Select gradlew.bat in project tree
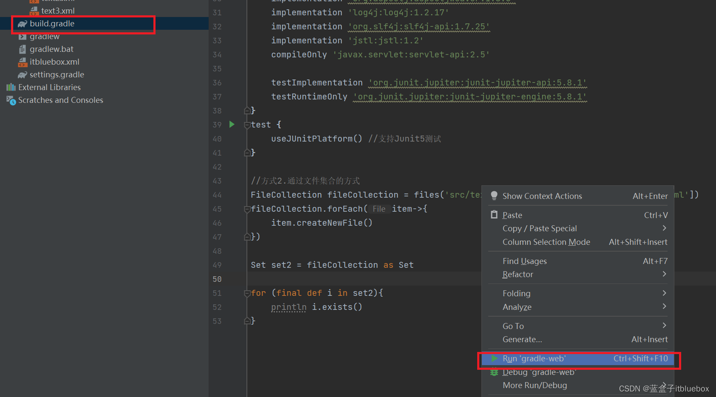 51,49
